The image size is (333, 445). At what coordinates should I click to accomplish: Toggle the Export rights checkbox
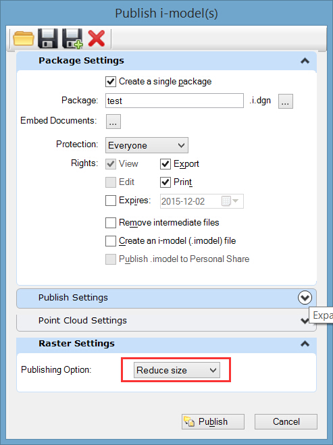[165, 164]
